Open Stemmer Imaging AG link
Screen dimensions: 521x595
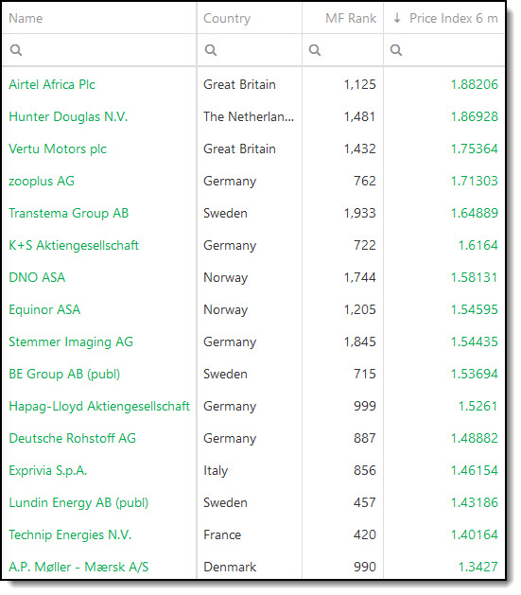click(71, 341)
